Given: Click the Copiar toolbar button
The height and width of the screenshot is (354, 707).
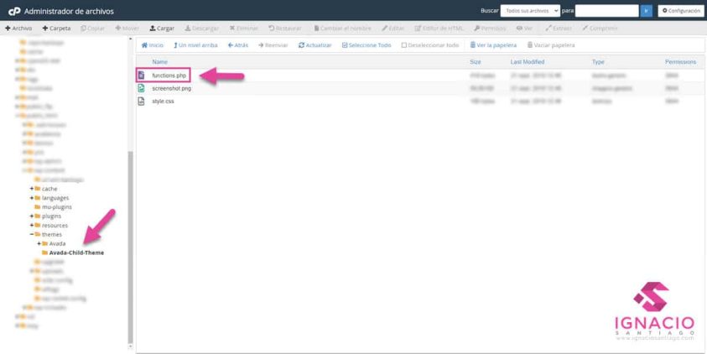Looking at the screenshot, I should click(x=92, y=28).
